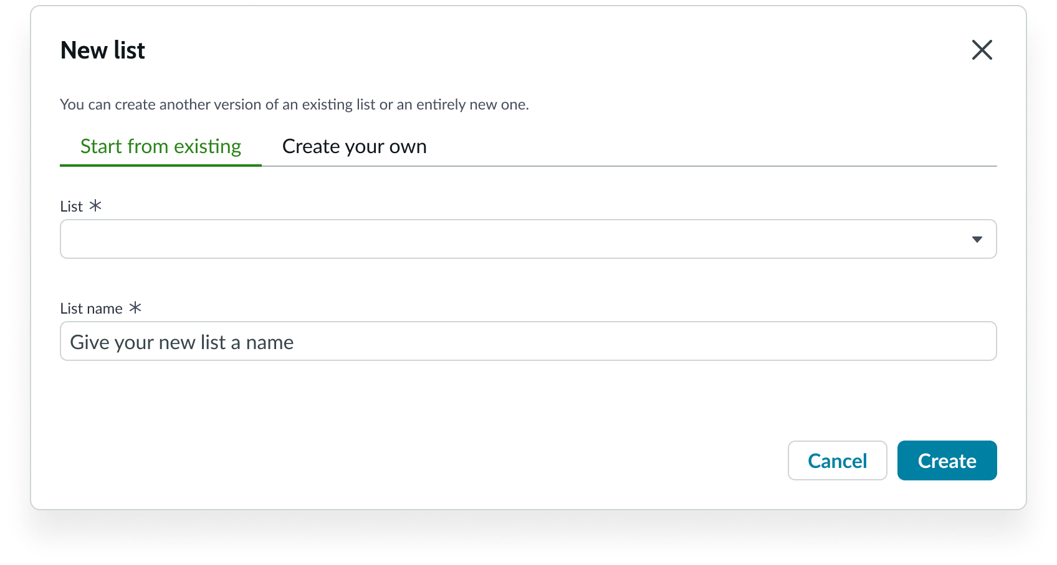
Task: Click the required asterisk beside List
Action: tap(95, 206)
